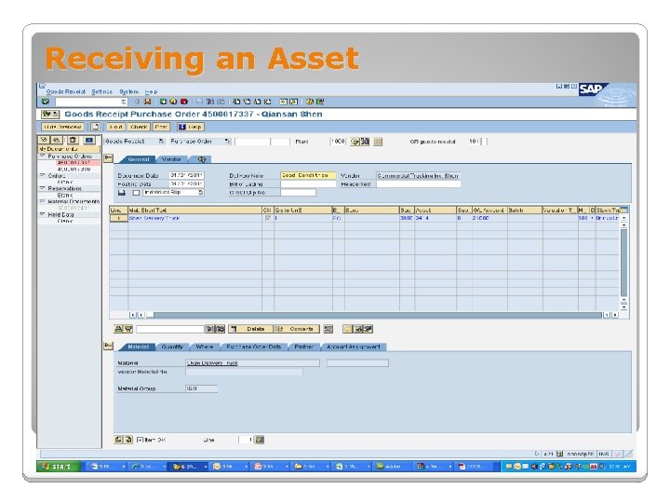
Task: Toggle the Item OK checkbox
Action: [x=140, y=440]
